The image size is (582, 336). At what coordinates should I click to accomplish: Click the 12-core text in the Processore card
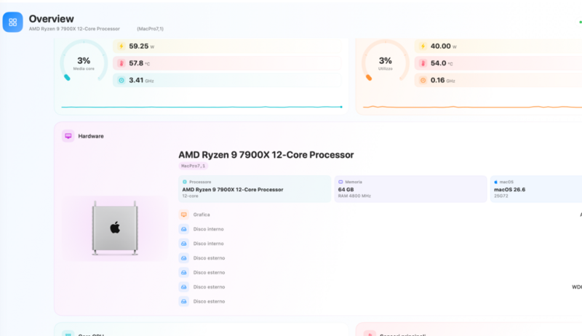[x=190, y=196]
